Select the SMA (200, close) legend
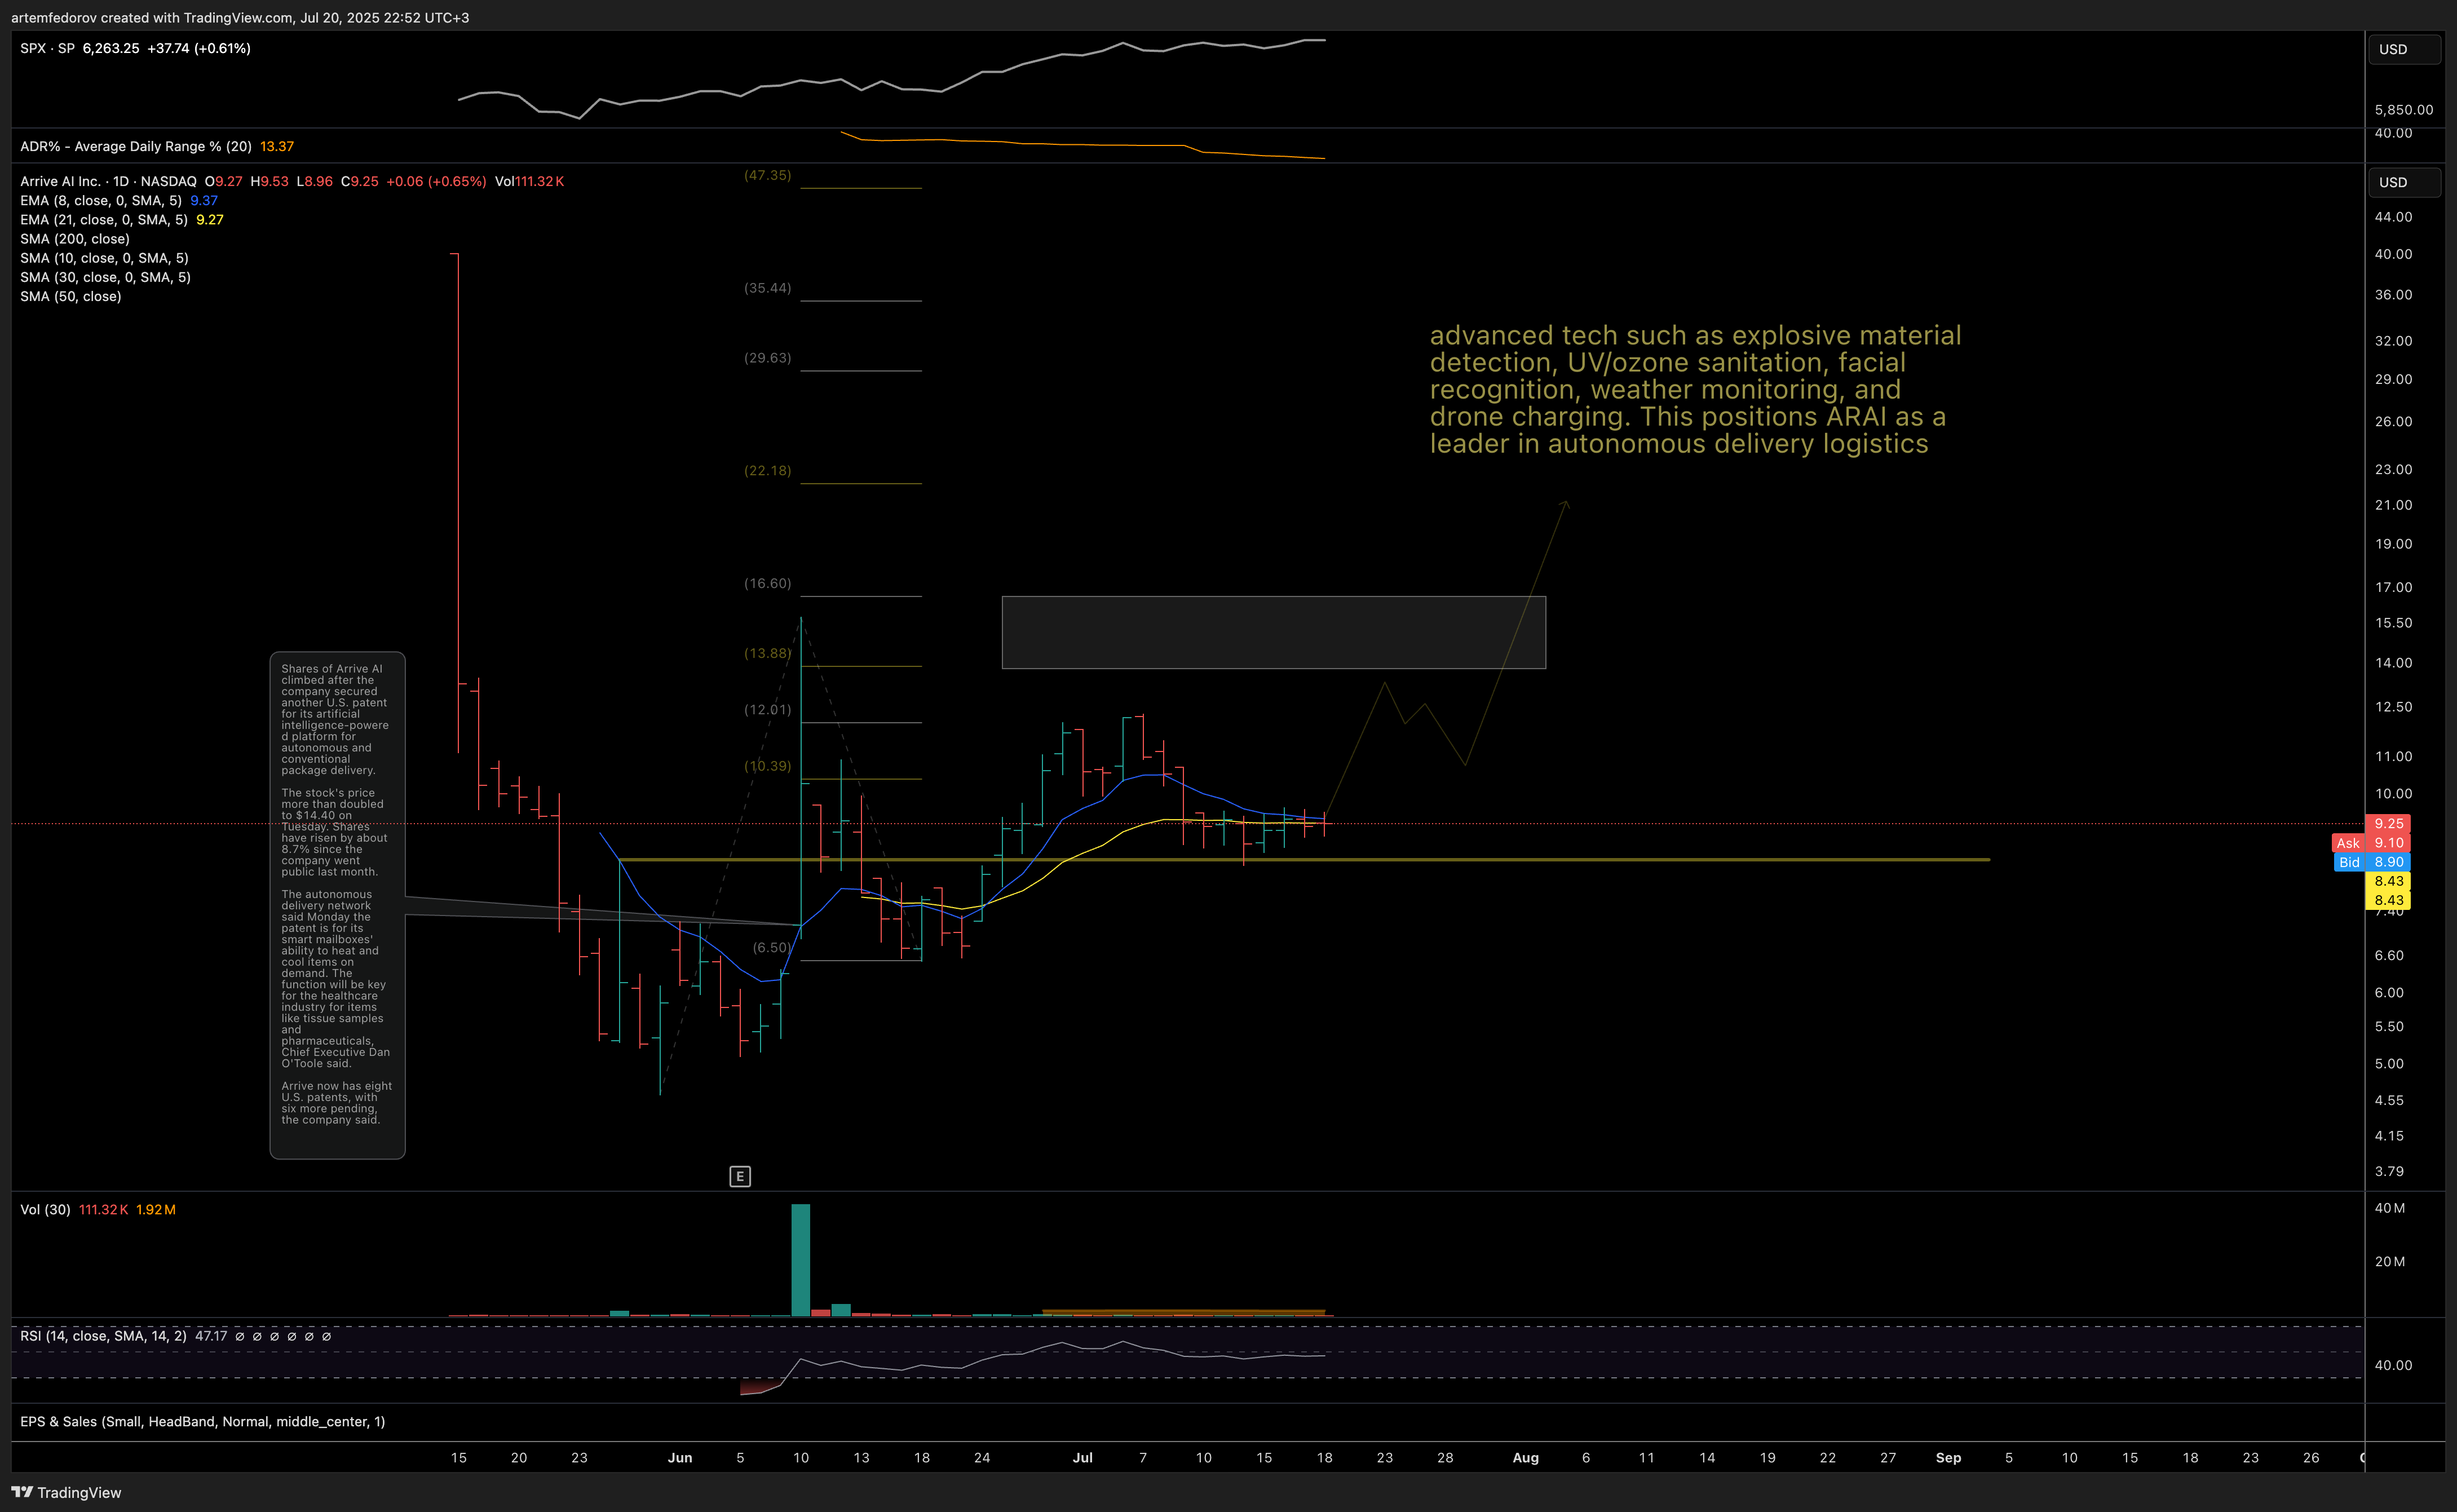The height and width of the screenshot is (1512, 2457). click(75, 238)
